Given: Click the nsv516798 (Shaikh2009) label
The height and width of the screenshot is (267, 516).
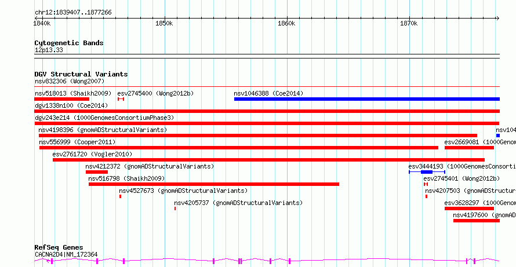Looking at the screenshot, I should 126,178.
